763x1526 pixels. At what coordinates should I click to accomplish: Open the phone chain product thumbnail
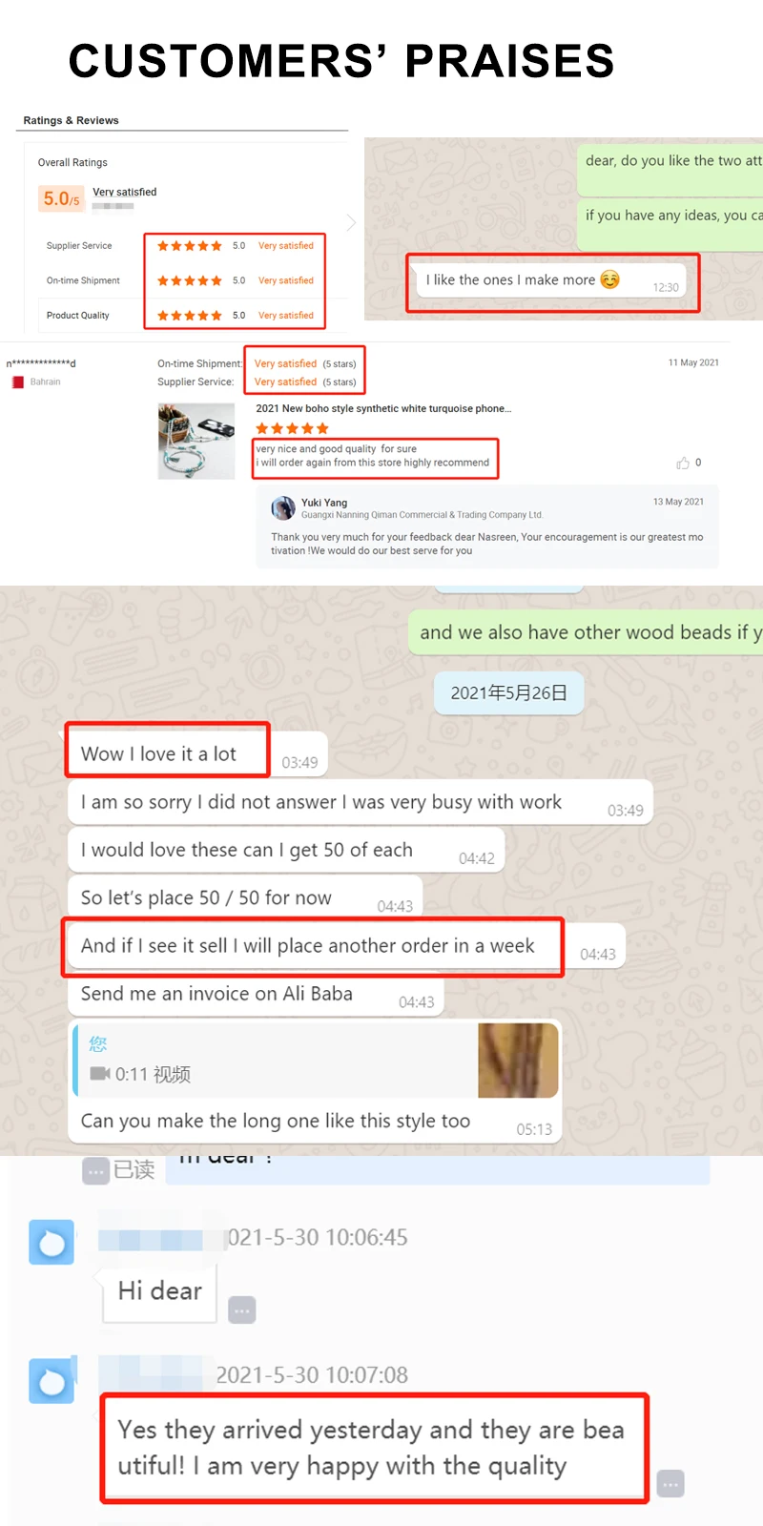tap(196, 441)
